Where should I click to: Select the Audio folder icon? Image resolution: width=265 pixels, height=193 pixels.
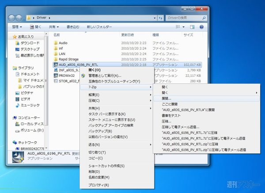pyautogui.click(x=56, y=43)
